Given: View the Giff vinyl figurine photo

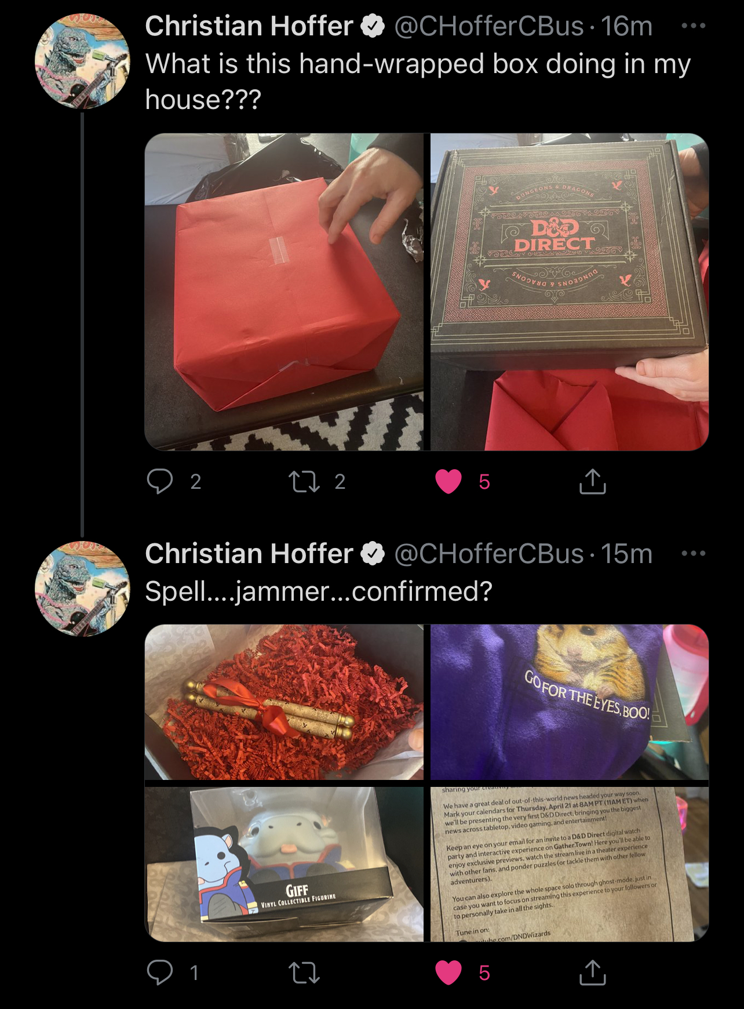Looking at the screenshot, I should pos(284,864).
